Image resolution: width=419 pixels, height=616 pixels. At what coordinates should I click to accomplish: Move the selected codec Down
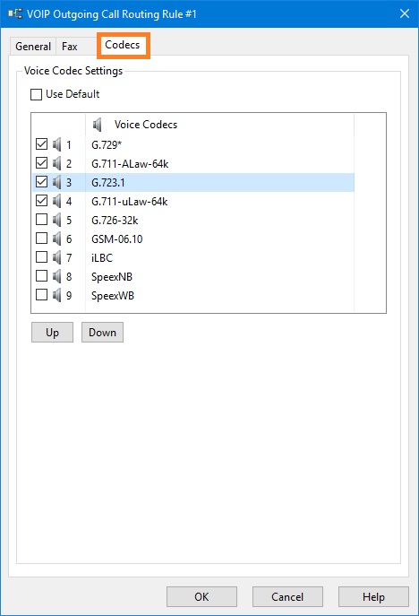(102, 333)
